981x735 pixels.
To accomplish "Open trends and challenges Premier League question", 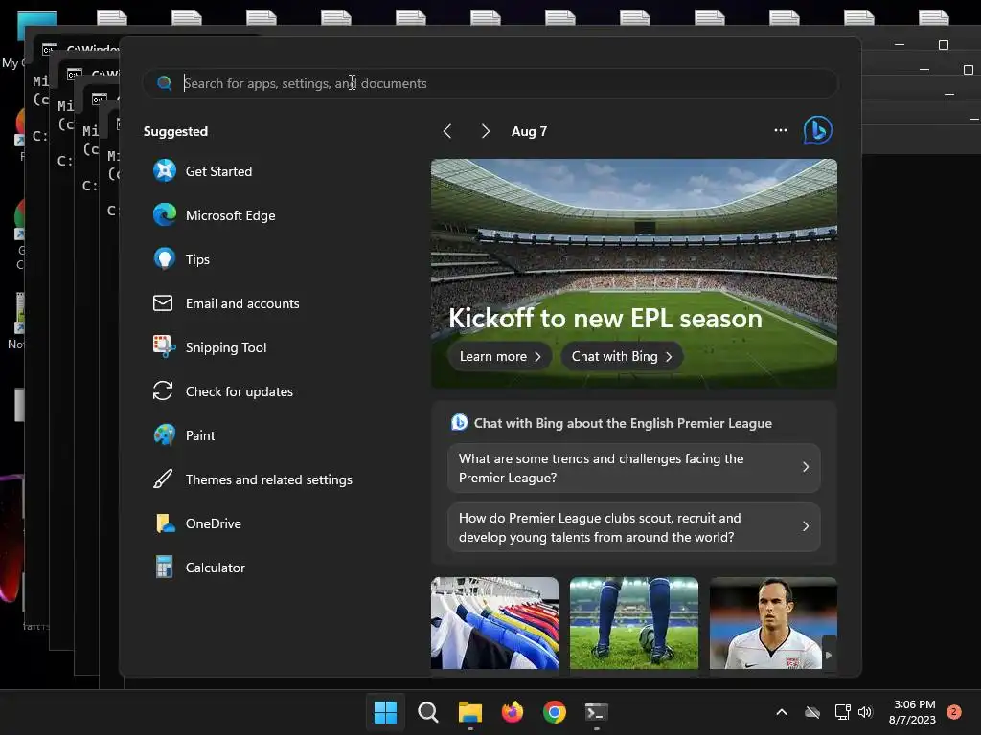I will [634, 468].
